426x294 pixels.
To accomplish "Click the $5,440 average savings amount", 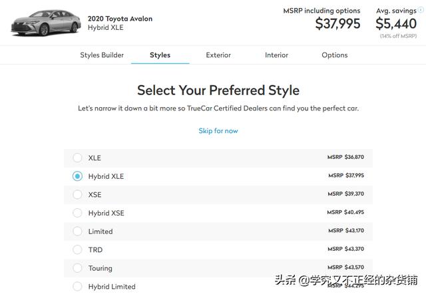I will 396,24.
